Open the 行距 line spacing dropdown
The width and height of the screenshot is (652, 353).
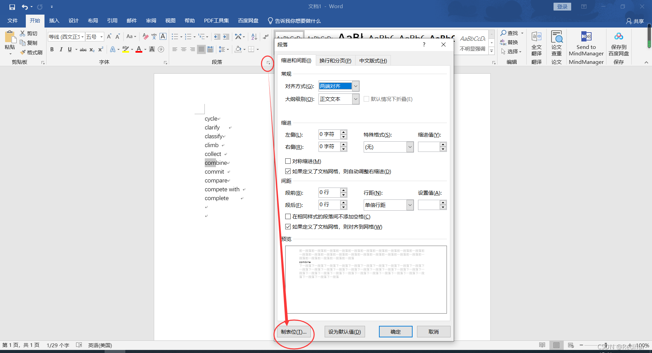pyautogui.click(x=410, y=205)
